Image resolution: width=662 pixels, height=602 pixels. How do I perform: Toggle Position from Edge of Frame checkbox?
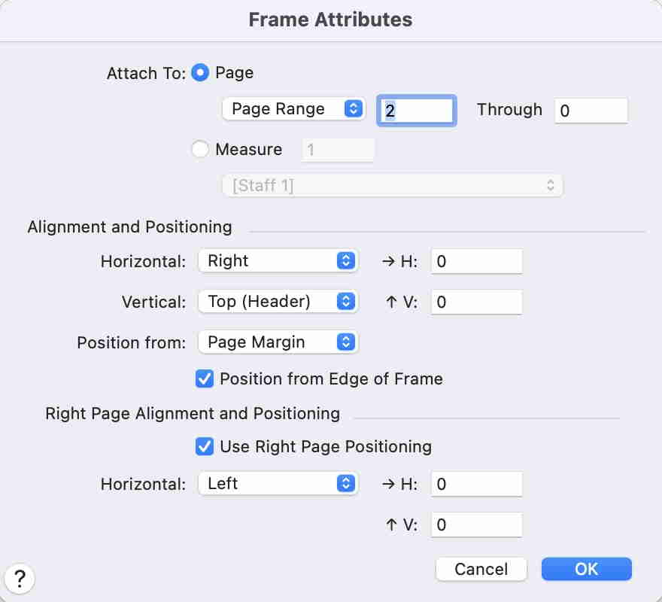(205, 379)
